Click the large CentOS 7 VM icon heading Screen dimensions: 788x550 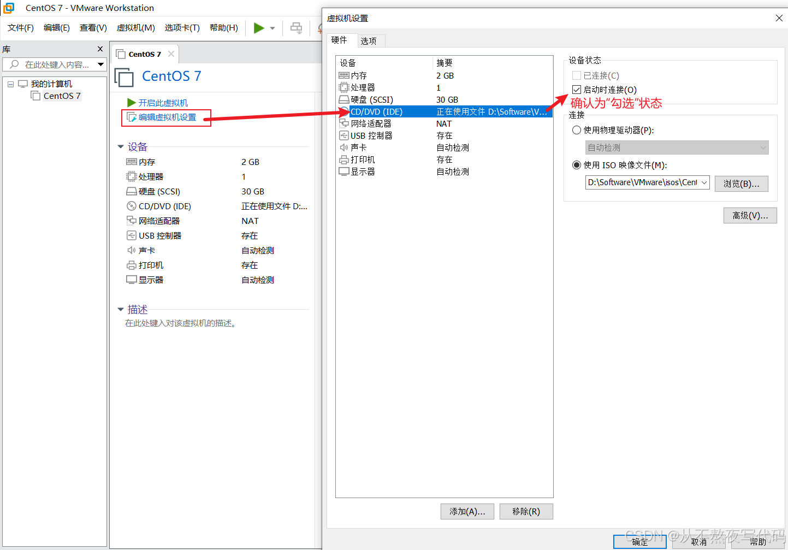click(124, 77)
